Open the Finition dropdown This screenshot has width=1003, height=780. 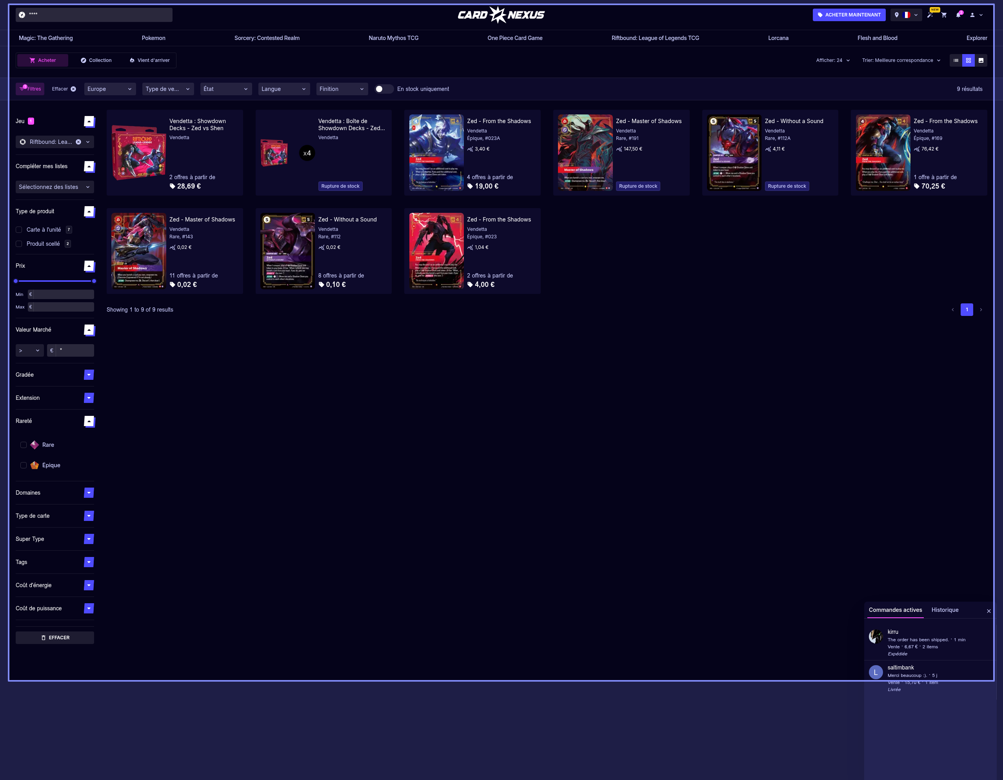(x=342, y=89)
